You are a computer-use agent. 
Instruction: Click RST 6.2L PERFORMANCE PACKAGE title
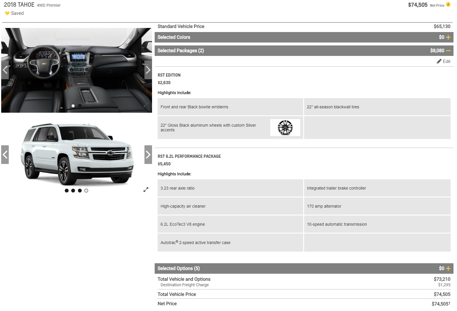point(189,156)
